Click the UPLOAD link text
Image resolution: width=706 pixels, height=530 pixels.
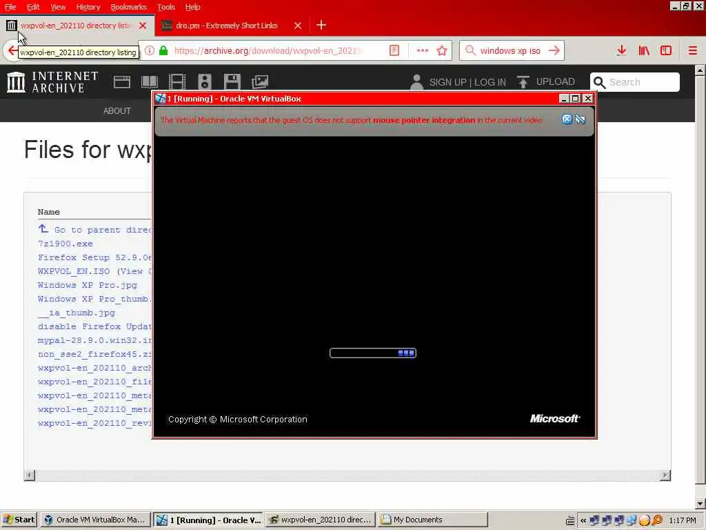click(555, 82)
